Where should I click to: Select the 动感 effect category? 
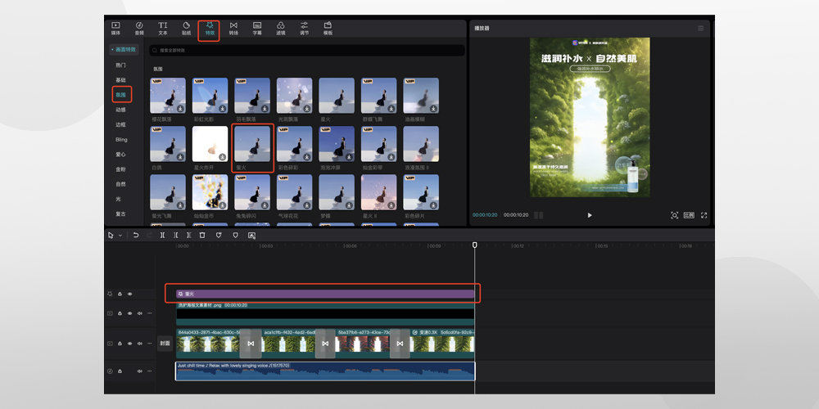120,110
